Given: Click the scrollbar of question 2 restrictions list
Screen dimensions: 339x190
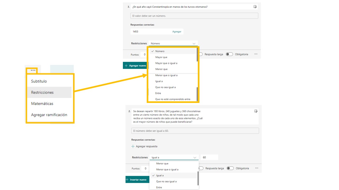Looking at the screenshot, I should pos(198,179).
